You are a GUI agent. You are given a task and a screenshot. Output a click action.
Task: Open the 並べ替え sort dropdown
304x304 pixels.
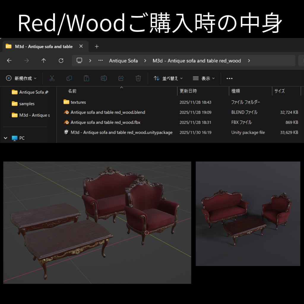point(168,78)
